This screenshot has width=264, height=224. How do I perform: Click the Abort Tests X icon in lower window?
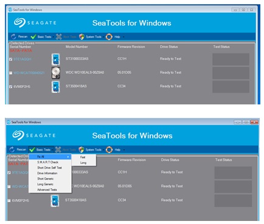coord(58,150)
